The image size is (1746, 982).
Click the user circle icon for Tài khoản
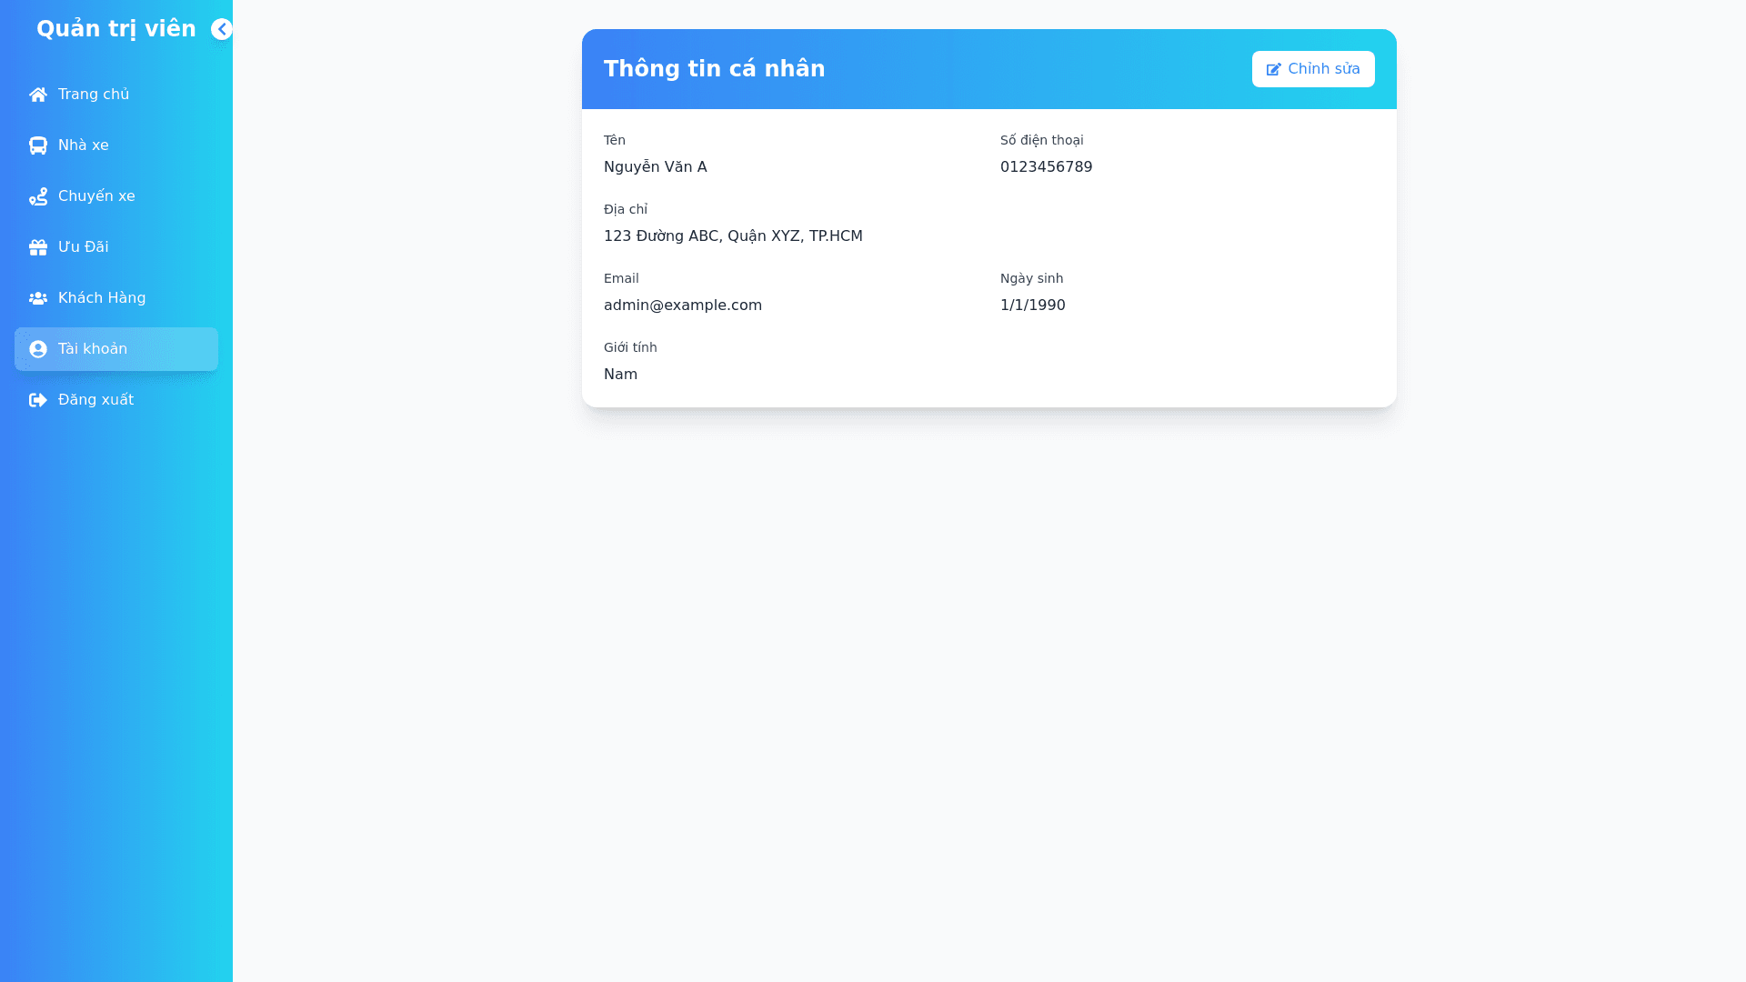38,349
